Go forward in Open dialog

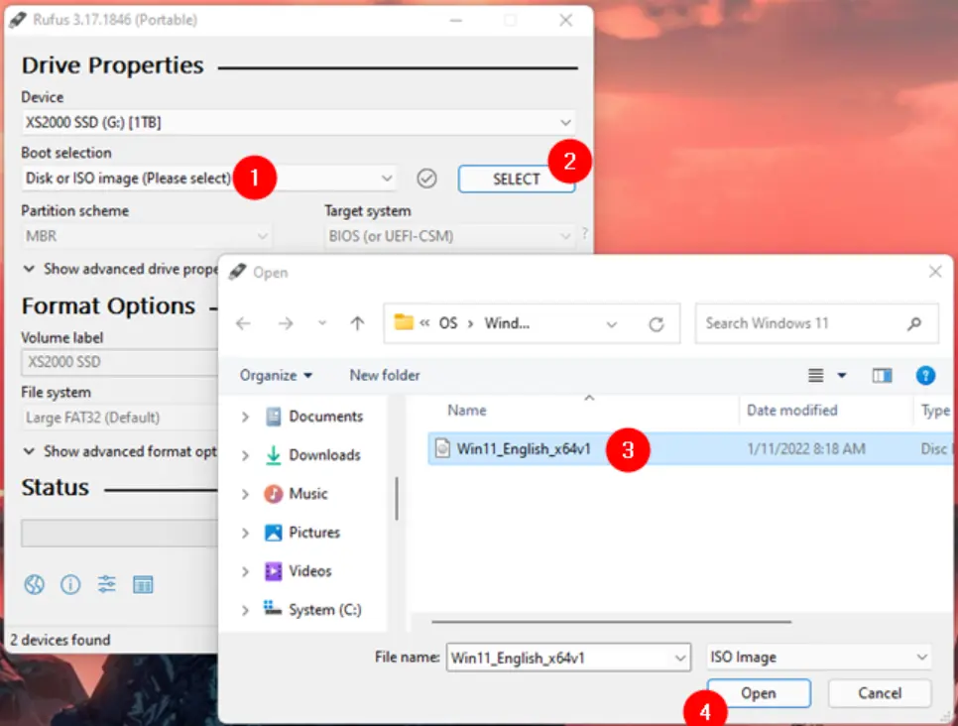coord(286,323)
